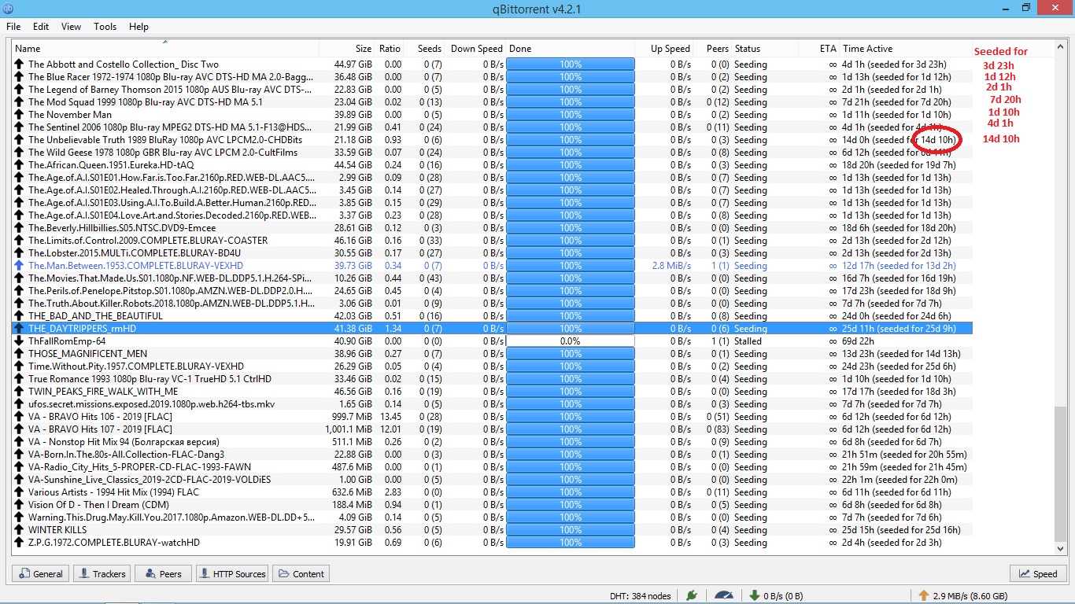Select VA-Sunshine_Live_Classics_2019 torrent row
Image resolution: width=1075 pixels, height=604 pixels.
(492, 480)
